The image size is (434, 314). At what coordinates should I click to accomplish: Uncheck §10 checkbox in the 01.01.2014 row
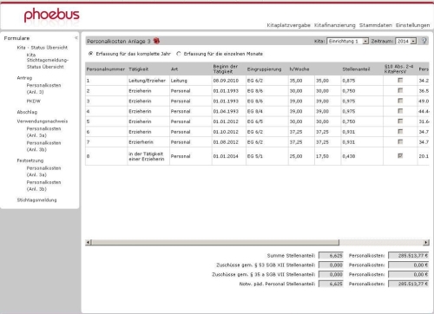(x=400, y=156)
